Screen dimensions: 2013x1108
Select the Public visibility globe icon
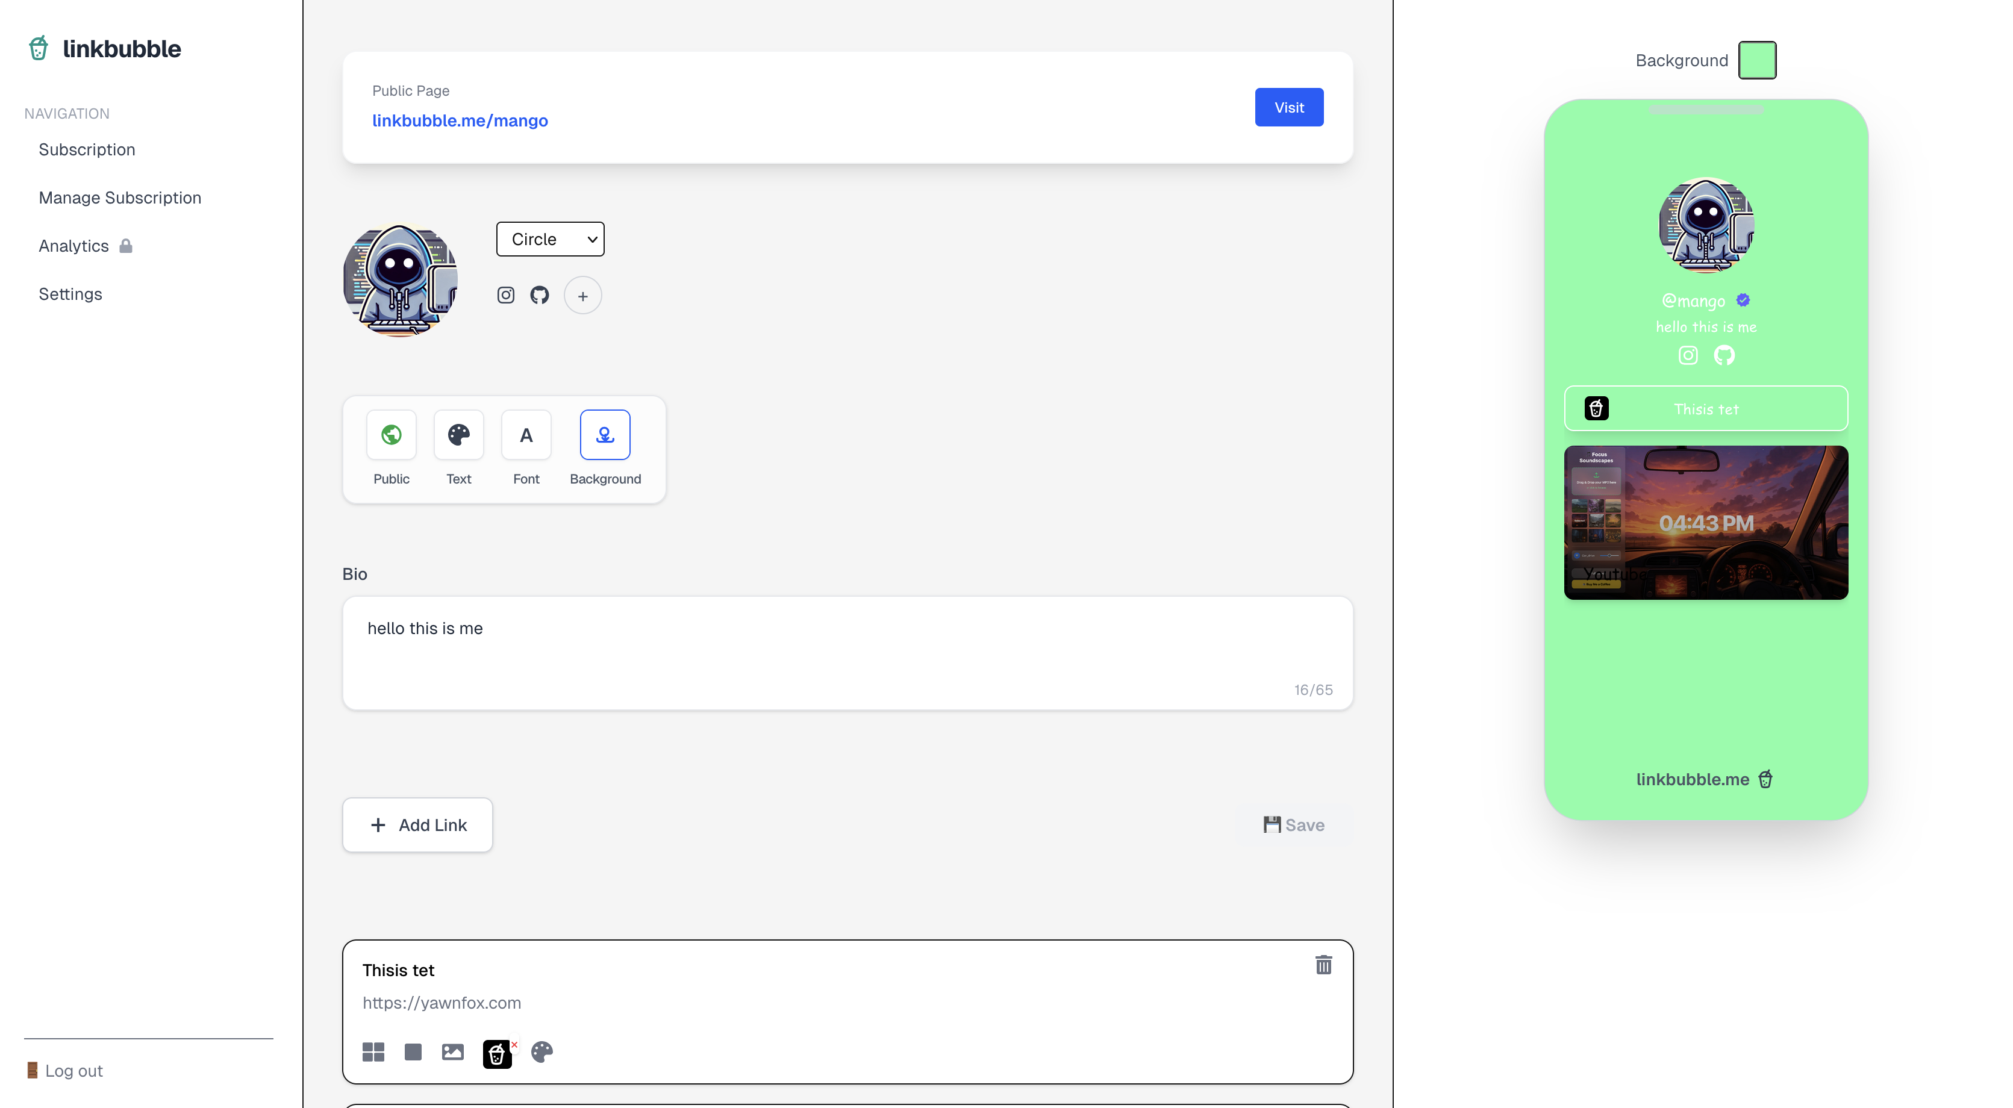pyautogui.click(x=391, y=435)
